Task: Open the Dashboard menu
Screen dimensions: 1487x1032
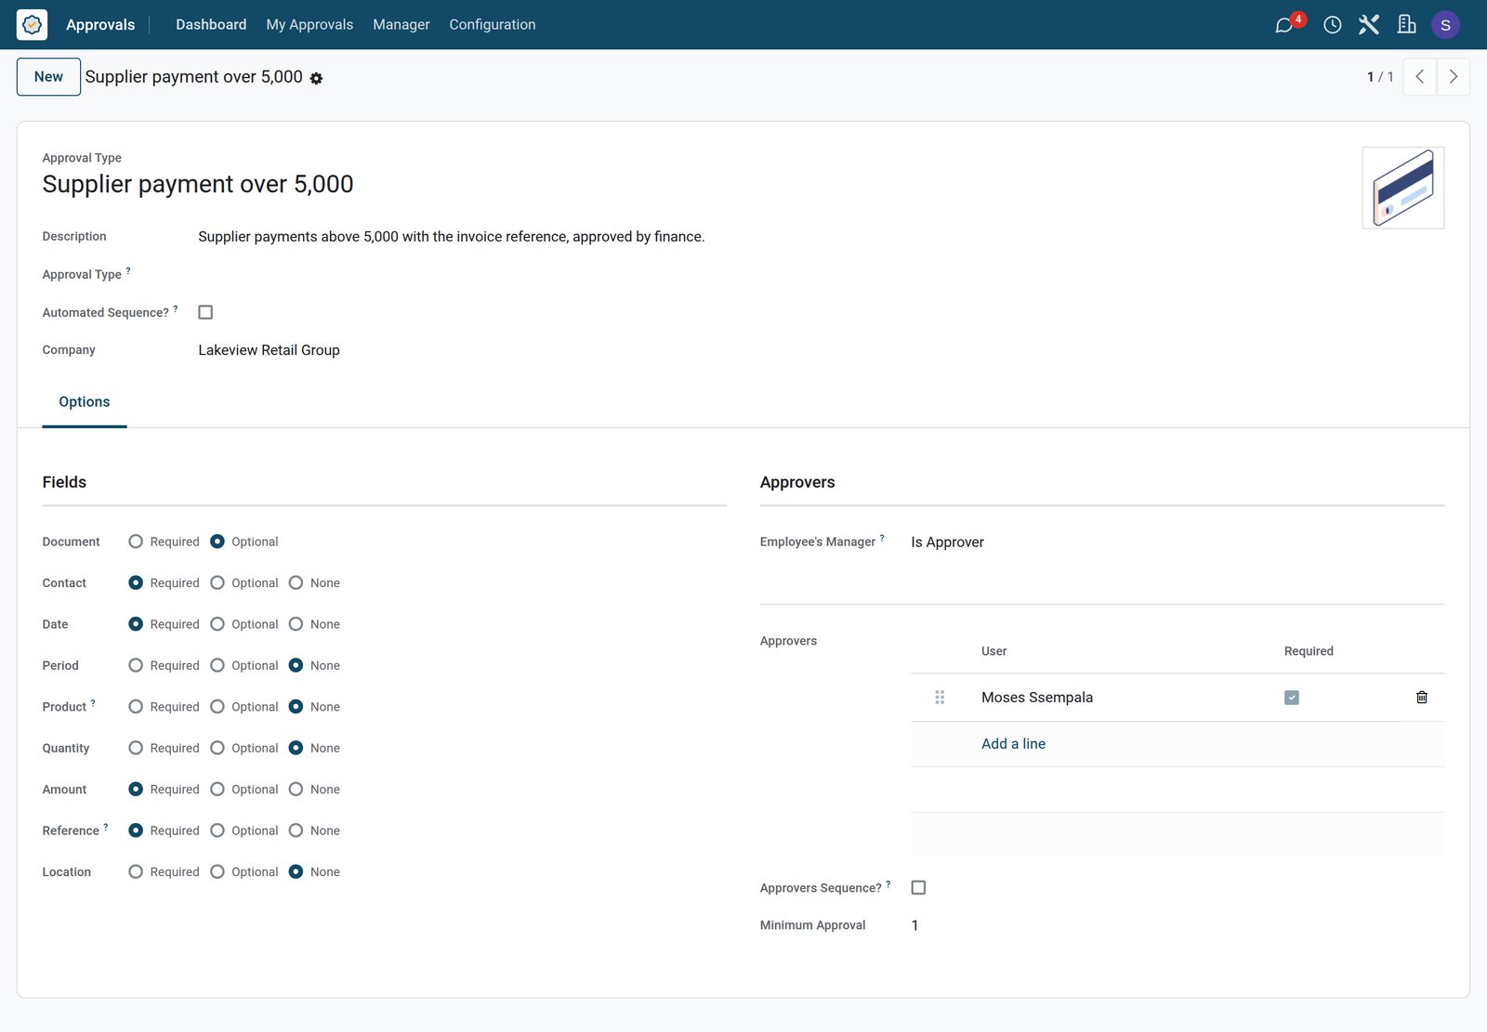Action: tap(211, 25)
